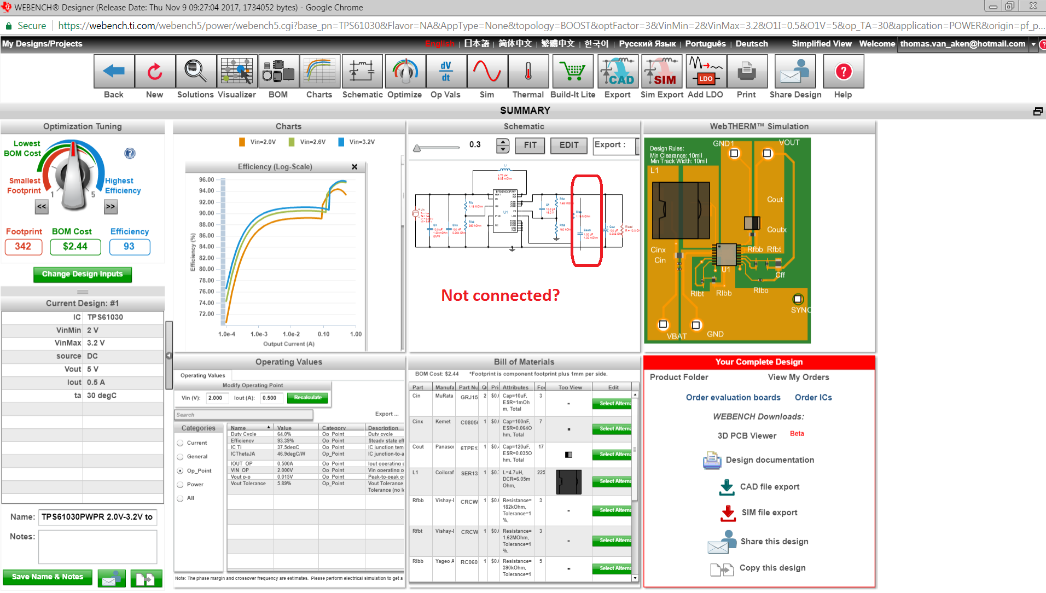Click the design Name input field
1046x593 pixels.
tap(98, 518)
